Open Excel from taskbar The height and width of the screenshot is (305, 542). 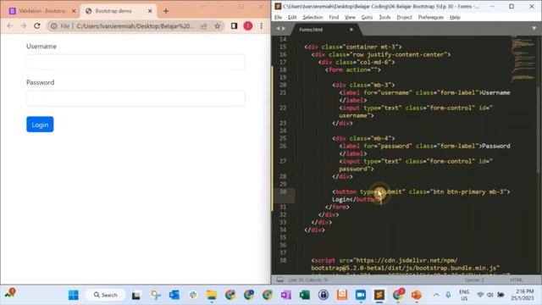point(305,295)
